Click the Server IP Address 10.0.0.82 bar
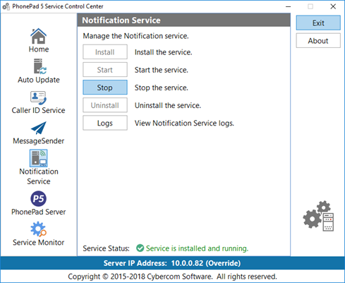 (172, 263)
